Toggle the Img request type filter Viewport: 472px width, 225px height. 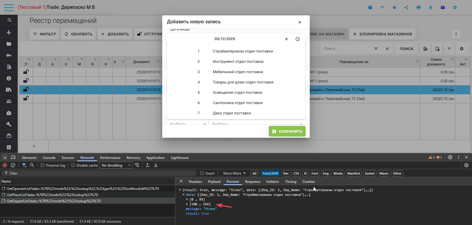pyautogui.click(x=326, y=173)
